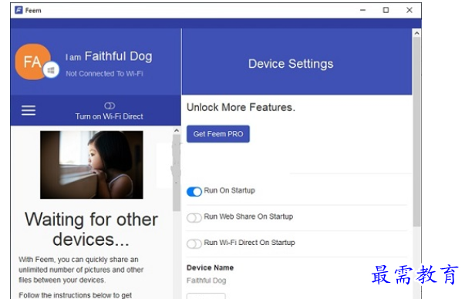Click the orange FA avatar circle
465x299 pixels.
[x=32, y=62]
